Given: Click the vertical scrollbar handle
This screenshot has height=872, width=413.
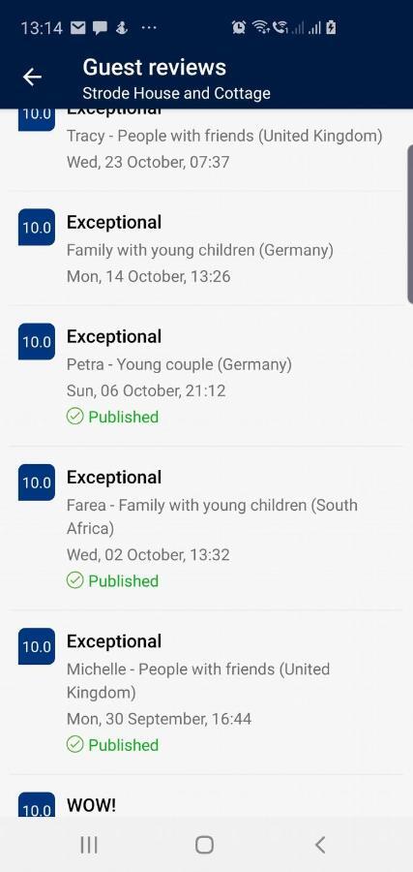Looking at the screenshot, I should coord(410,224).
